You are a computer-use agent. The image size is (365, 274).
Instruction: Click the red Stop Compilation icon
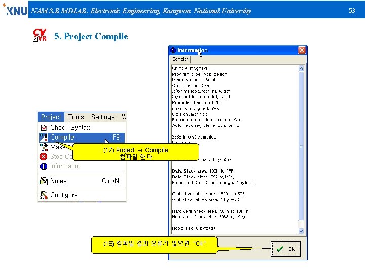[x=44, y=157]
